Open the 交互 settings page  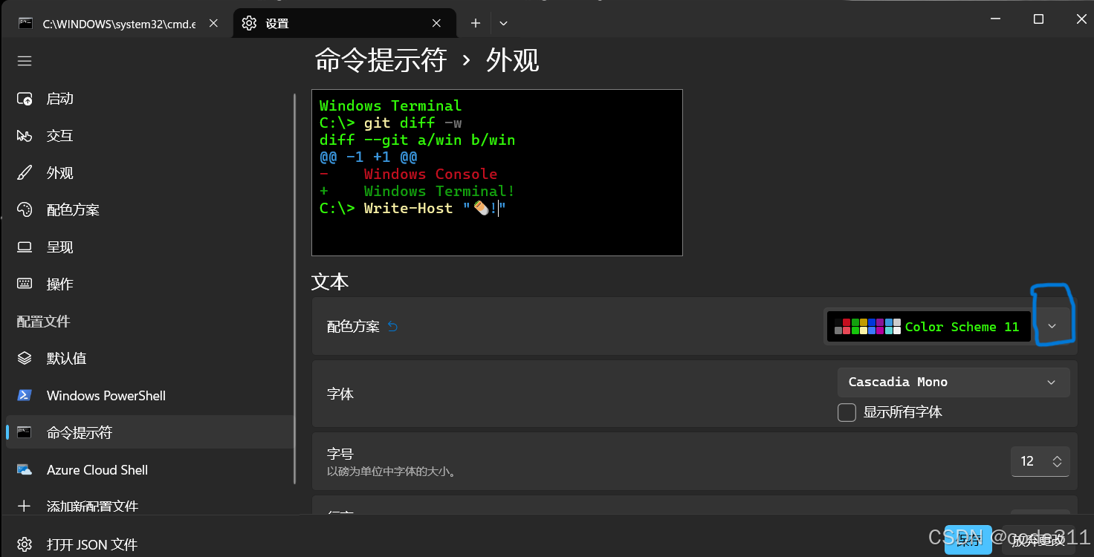149,136
